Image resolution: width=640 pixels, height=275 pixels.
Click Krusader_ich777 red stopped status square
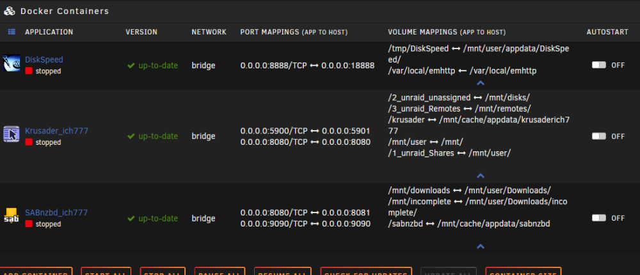point(29,142)
